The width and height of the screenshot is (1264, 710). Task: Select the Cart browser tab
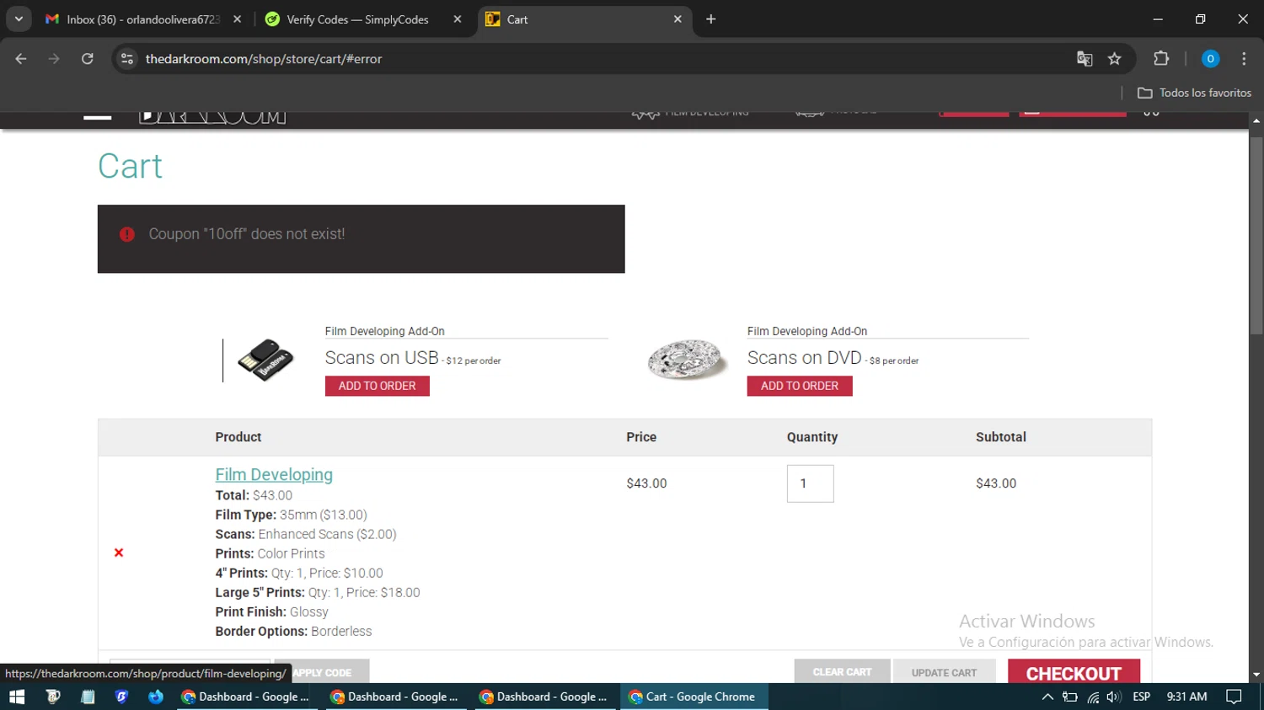point(585,19)
